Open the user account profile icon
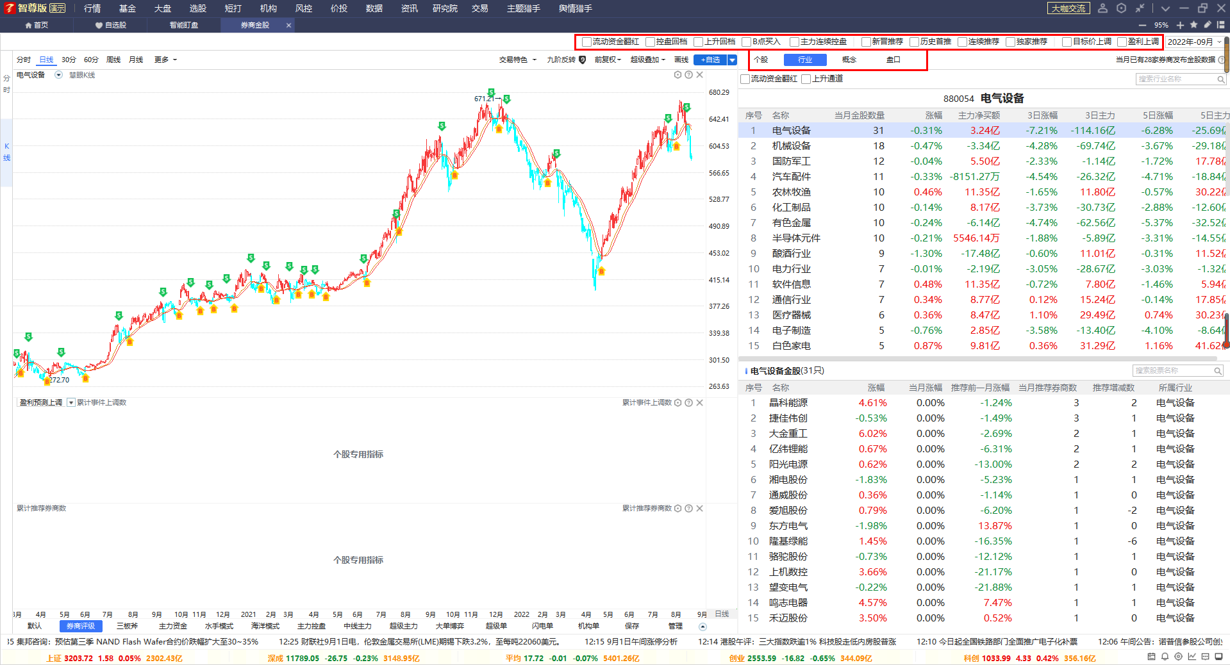 tap(1102, 8)
